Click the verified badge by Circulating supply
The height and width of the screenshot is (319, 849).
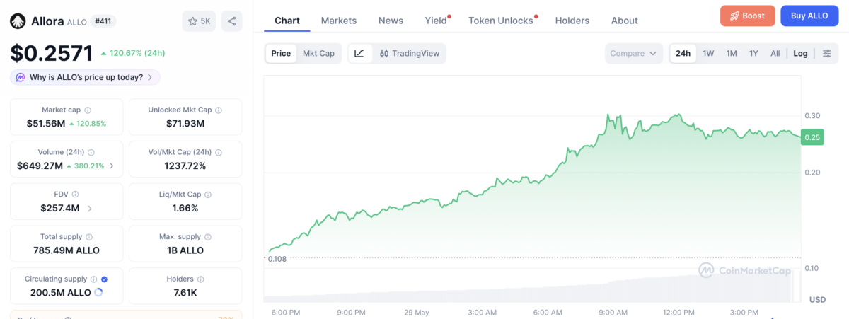click(105, 279)
